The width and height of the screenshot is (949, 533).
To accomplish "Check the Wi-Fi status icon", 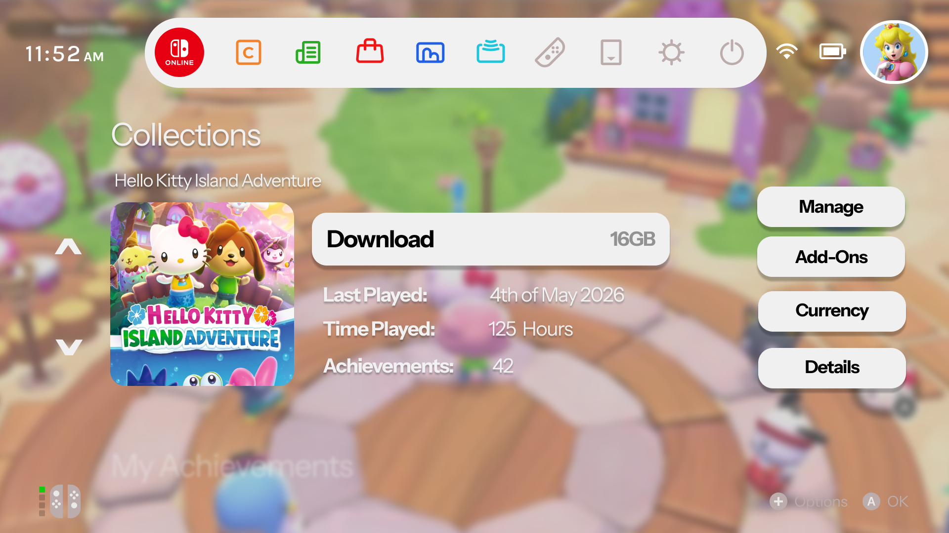I will pos(786,51).
